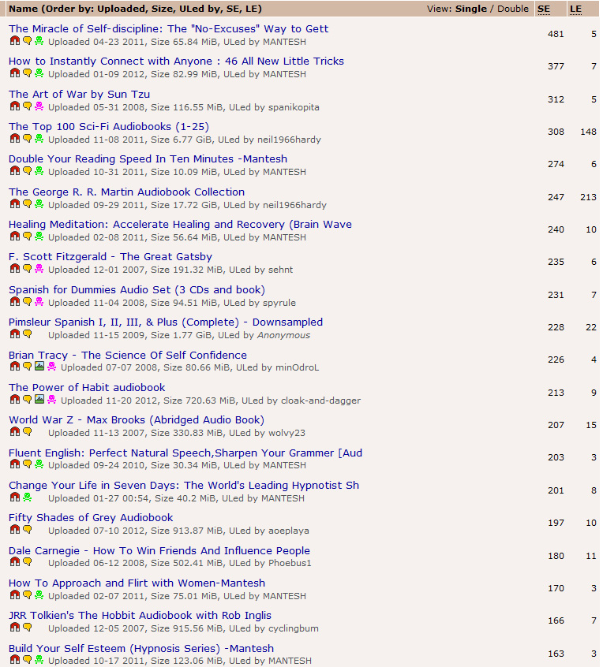Click green skull icon for Double Your Reading Speed
The image size is (603, 667).
[39, 170]
